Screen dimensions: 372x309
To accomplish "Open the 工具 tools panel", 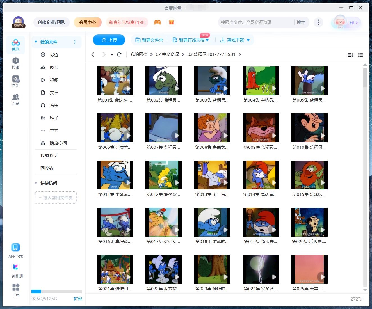I will [x=15, y=287].
